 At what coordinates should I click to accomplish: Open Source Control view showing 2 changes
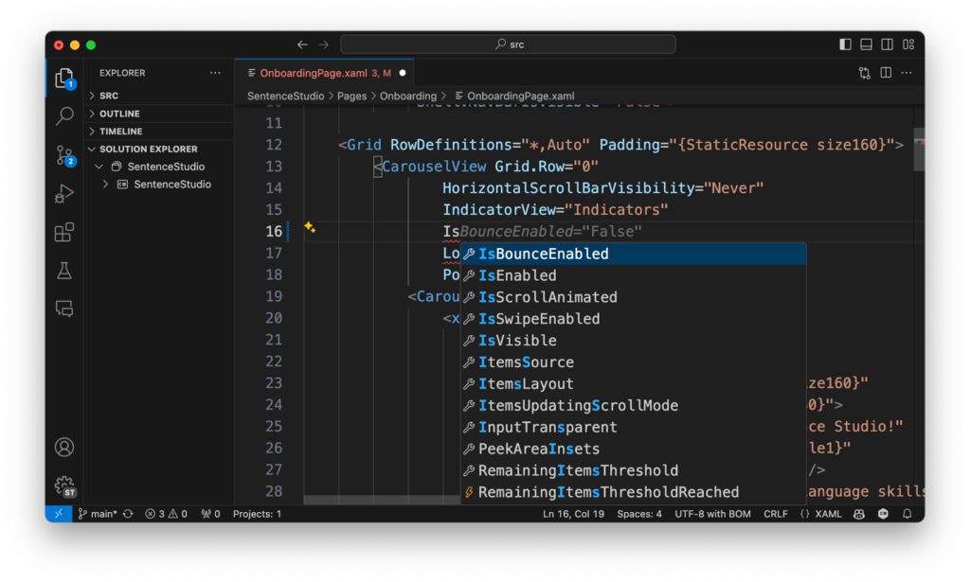click(63, 154)
